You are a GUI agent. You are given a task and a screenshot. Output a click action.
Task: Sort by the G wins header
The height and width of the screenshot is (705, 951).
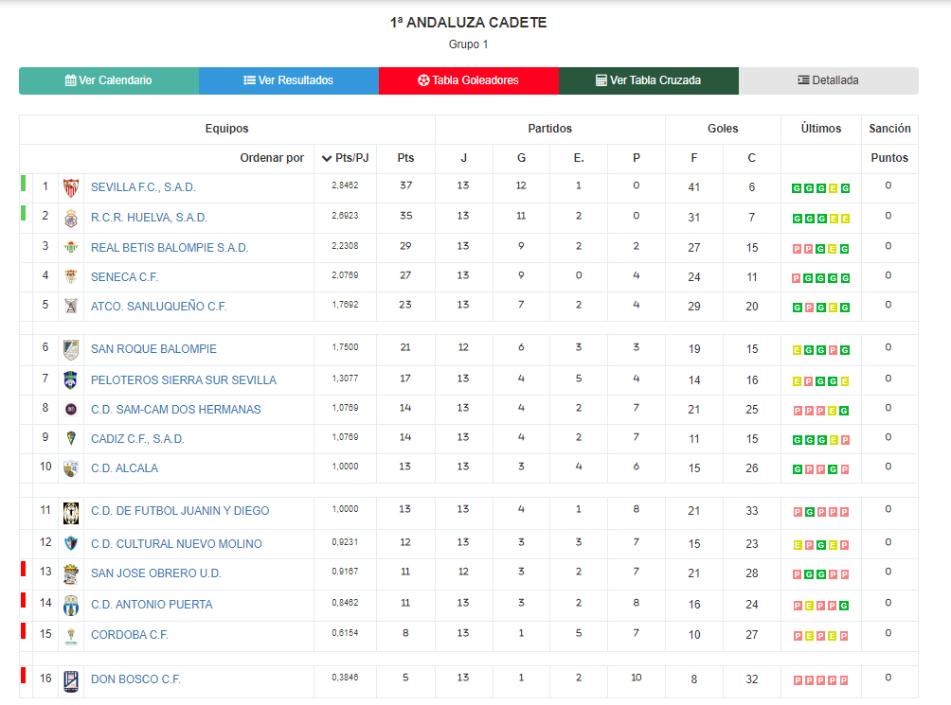click(521, 158)
